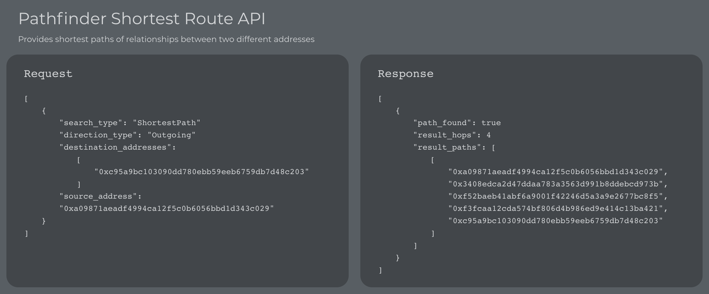This screenshot has width=709, height=294.
Task: Select the source address value in the Request panel
Action: (x=167, y=209)
